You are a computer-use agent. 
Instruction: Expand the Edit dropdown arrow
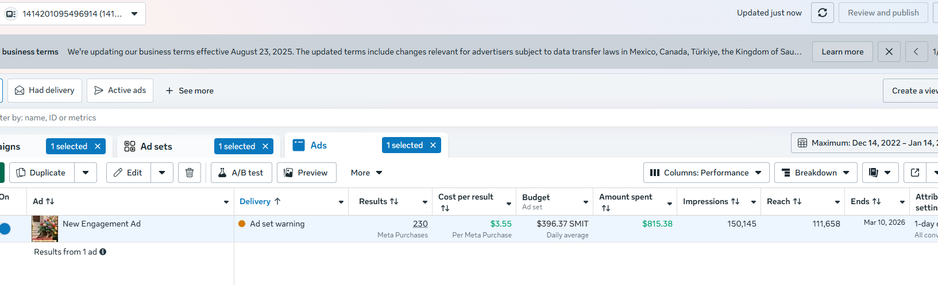coord(162,173)
